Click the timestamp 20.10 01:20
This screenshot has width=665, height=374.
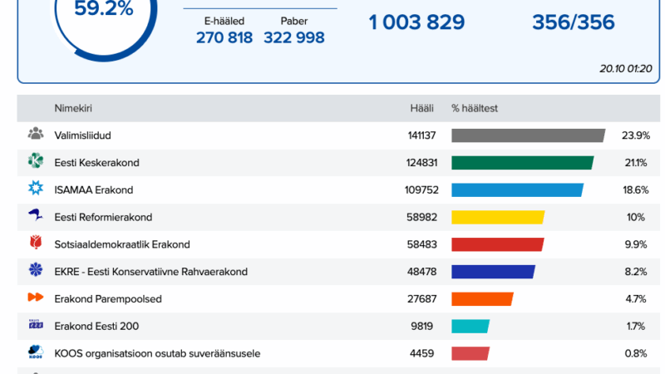(626, 69)
